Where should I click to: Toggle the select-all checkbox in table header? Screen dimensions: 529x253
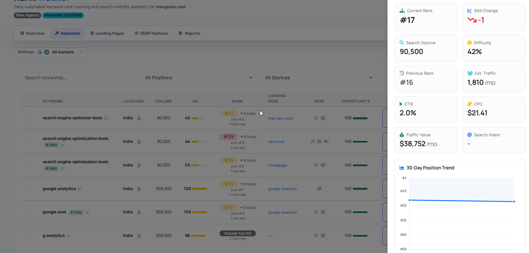tap(29, 102)
